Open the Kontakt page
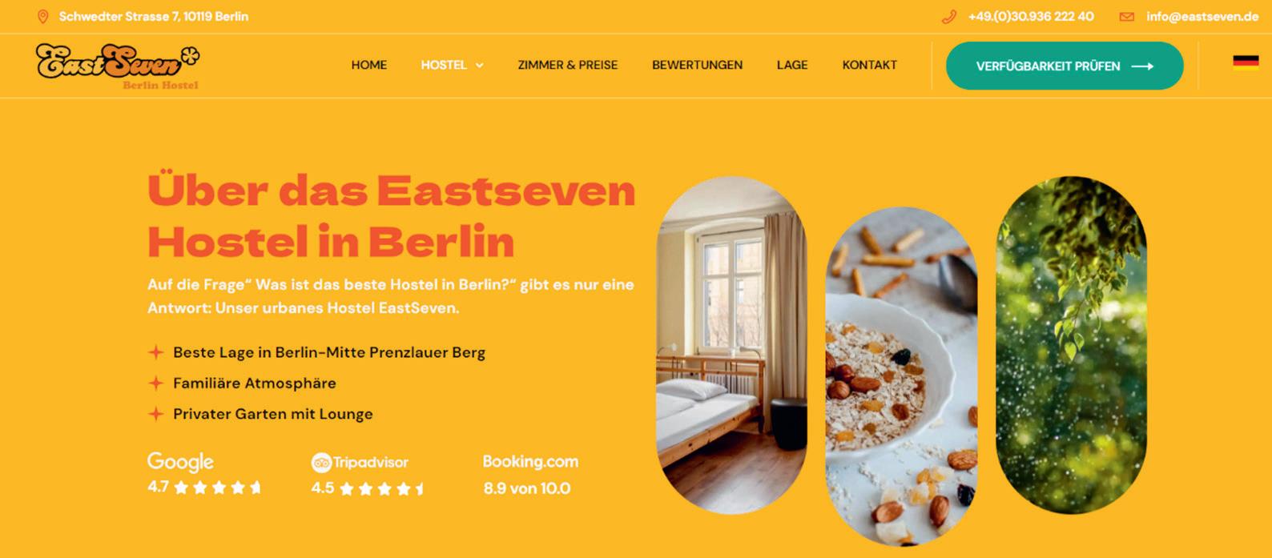 pos(870,65)
